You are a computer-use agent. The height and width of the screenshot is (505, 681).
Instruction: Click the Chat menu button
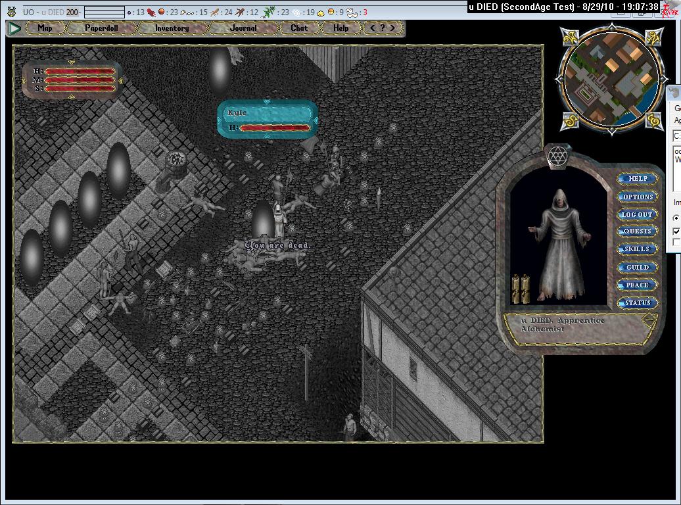(299, 28)
